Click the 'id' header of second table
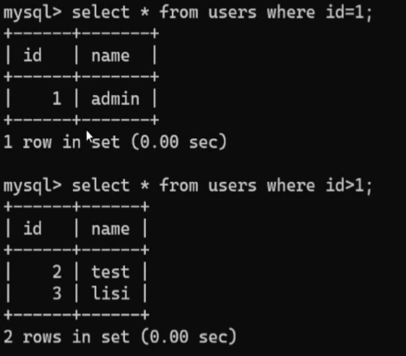The image size is (406, 356). pos(33,229)
